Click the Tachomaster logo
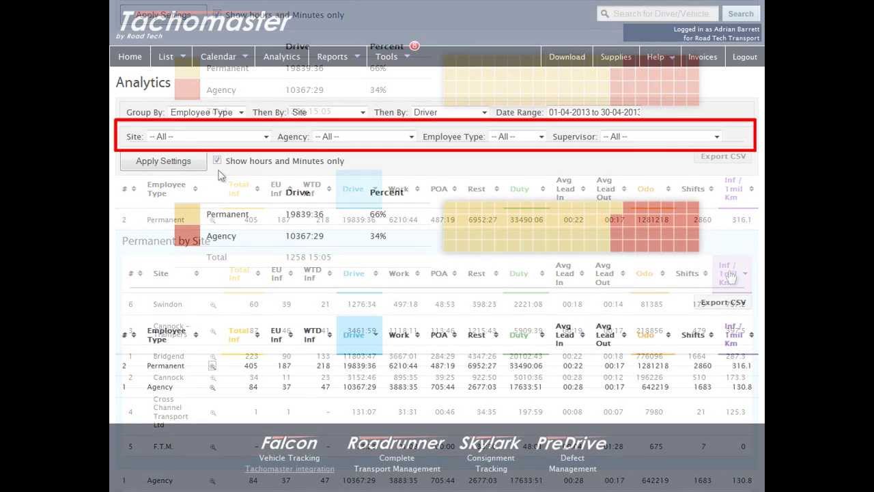The height and width of the screenshot is (492, 874). [x=204, y=24]
